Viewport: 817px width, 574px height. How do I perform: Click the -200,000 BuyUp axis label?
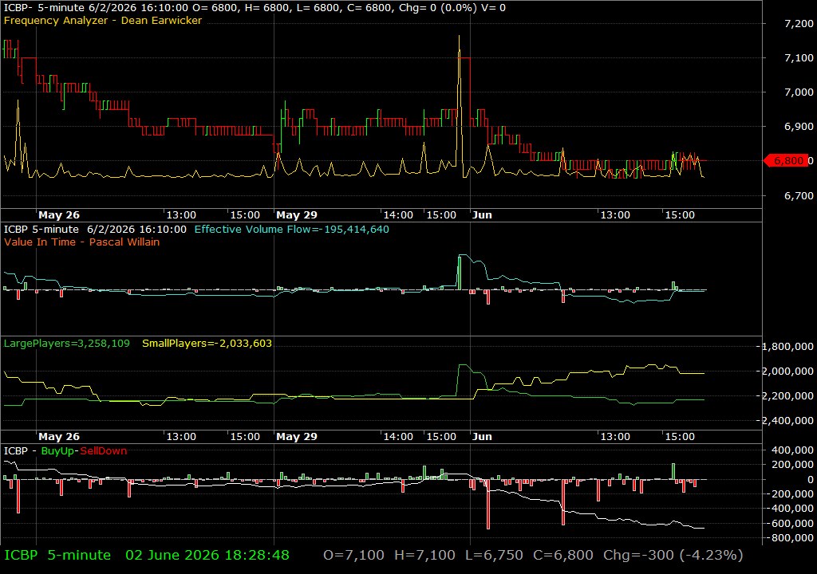[x=790, y=493]
